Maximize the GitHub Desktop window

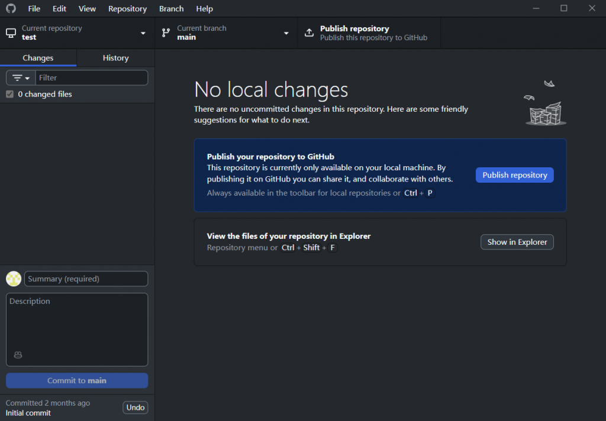pyautogui.click(x=564, y=8)
